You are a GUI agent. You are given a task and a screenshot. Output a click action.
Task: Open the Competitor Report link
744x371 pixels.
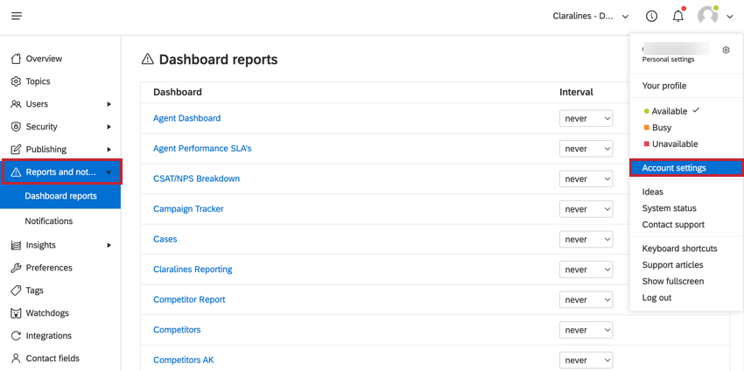point(189,299)
